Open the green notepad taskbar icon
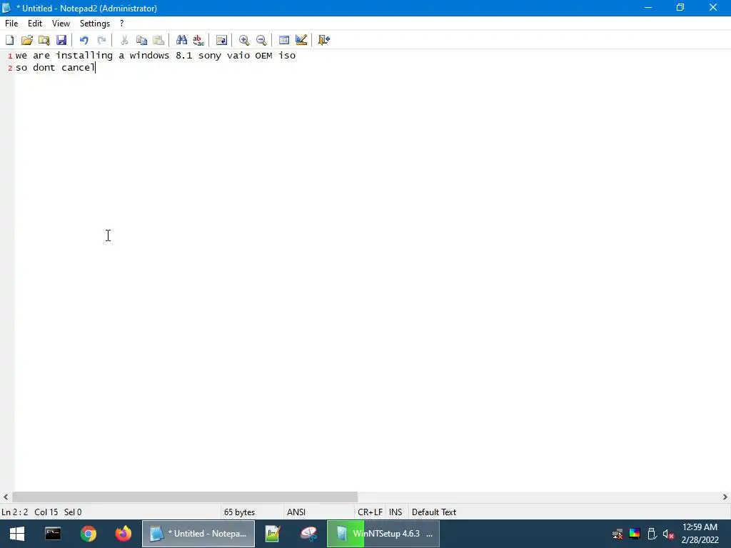The width and height of the screenshot is (731, 548). point(272,534)
